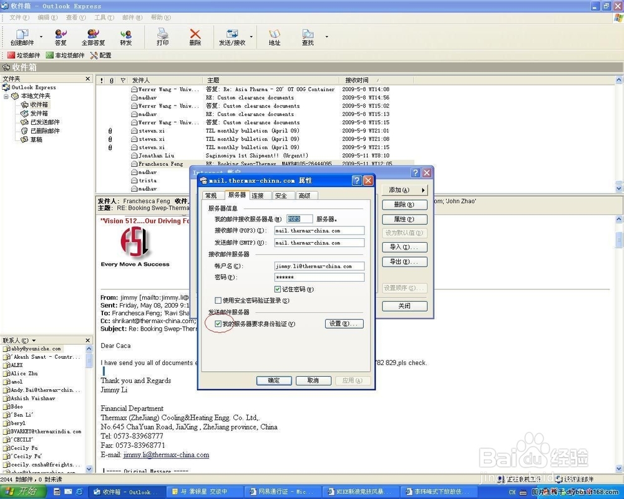Click the 接收邮件 POP3 server input field
Screen dimensions: 624x499
click(x=319, y=231)
